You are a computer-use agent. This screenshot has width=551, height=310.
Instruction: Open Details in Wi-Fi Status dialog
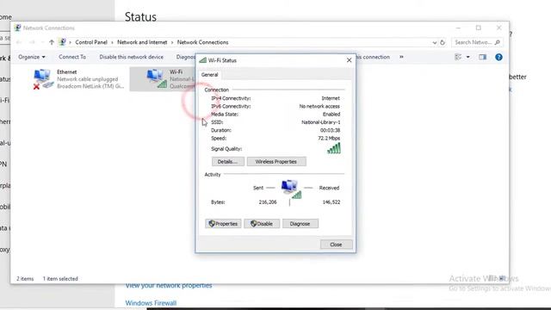227,162
